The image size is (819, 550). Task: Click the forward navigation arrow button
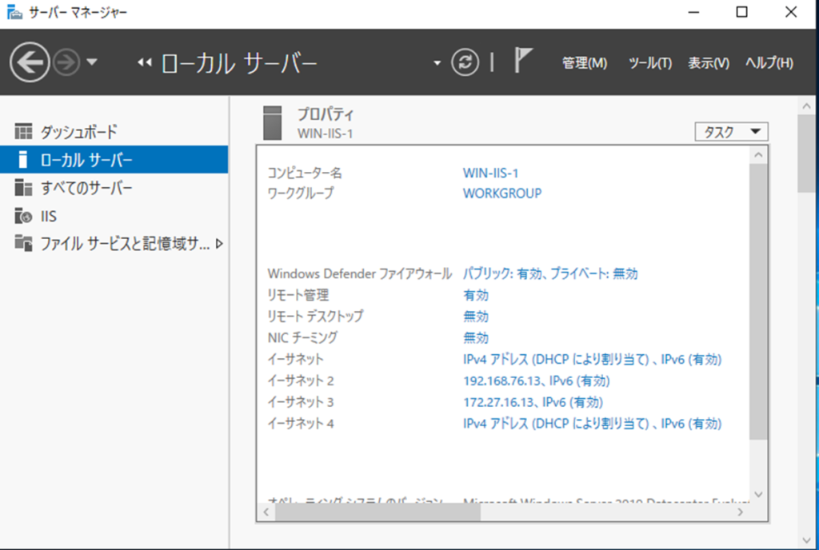point(67,63)
